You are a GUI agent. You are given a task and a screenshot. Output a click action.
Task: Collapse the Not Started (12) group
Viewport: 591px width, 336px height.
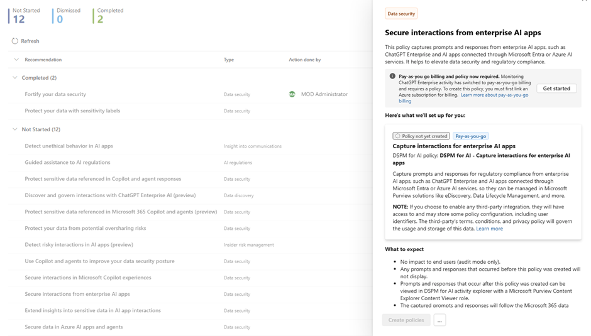click(x=16, y=129)
